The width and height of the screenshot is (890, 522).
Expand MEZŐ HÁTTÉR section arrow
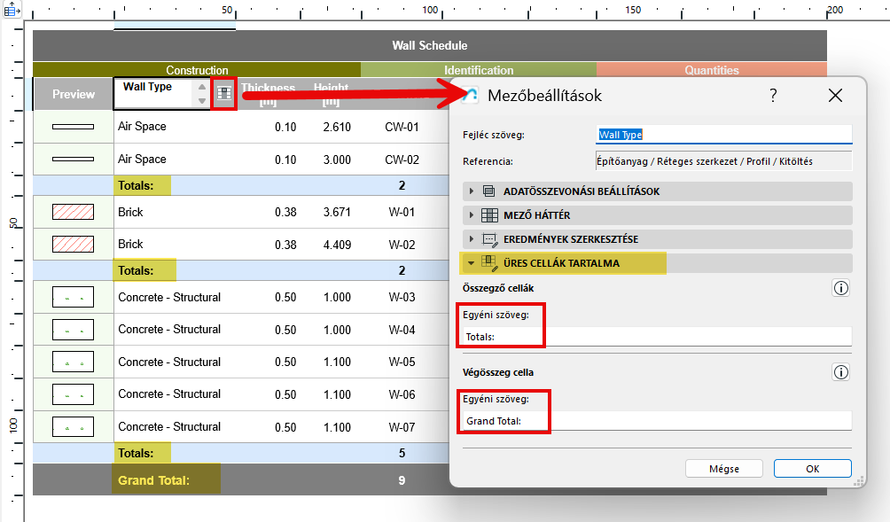(471, 215)
